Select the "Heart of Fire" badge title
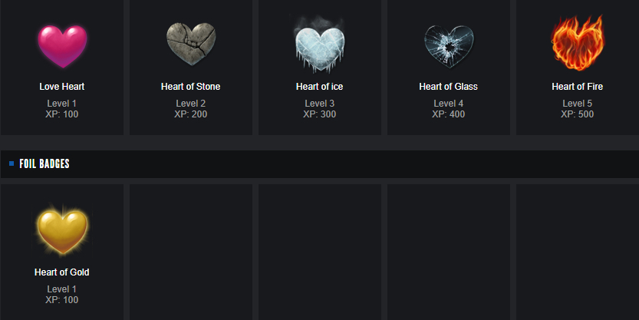639x320 pixels. click(578, 87)
